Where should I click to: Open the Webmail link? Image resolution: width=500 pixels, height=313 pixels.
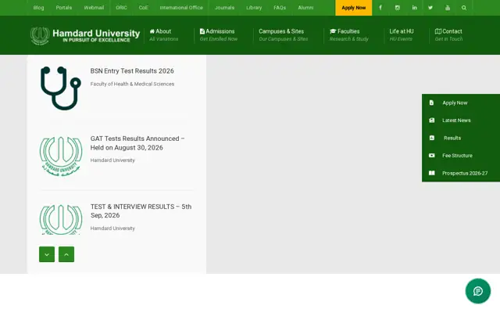pos(94,8)
